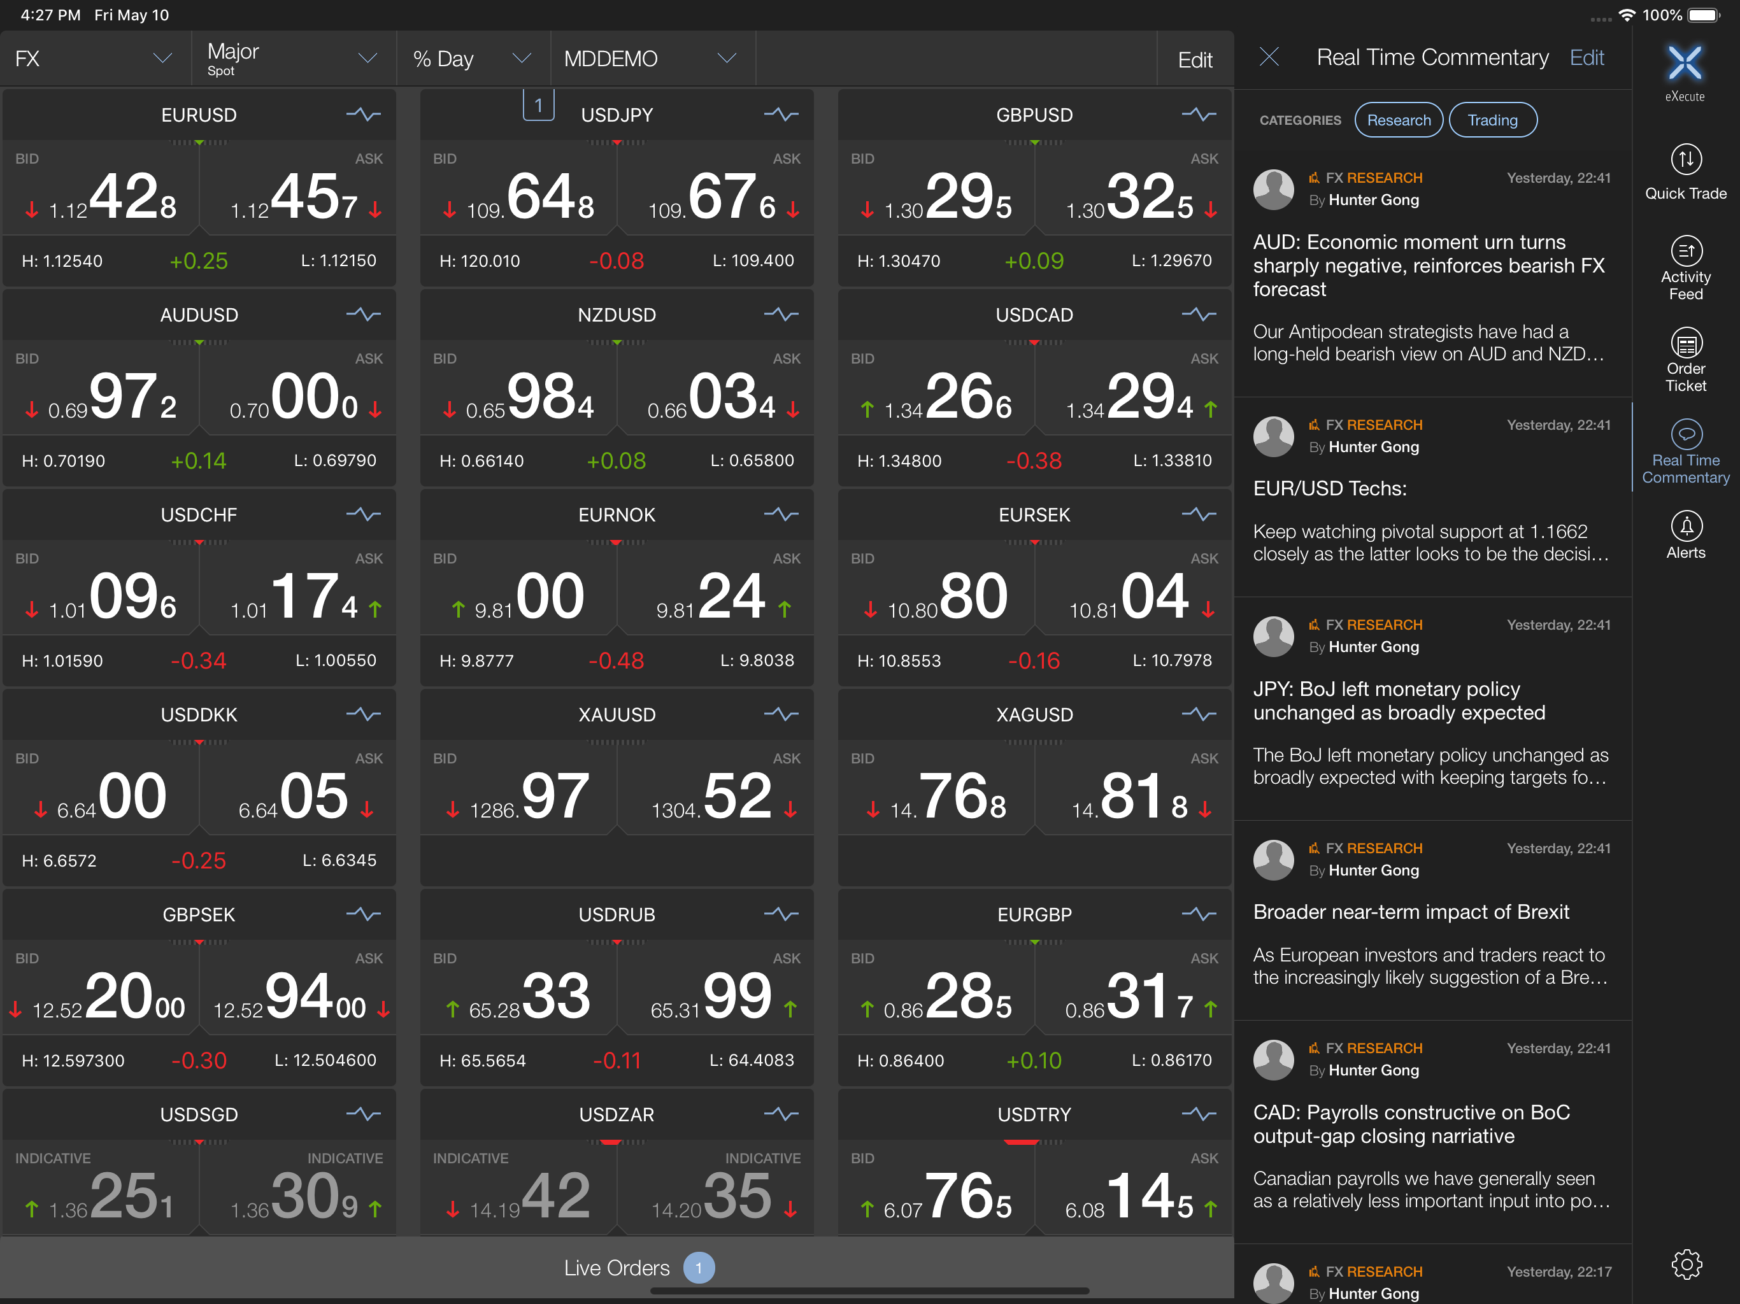The width and height of the screenshot is (1740, 1304).
Task: Open the USDCAD chart icon
Action: pos(1198,315)
